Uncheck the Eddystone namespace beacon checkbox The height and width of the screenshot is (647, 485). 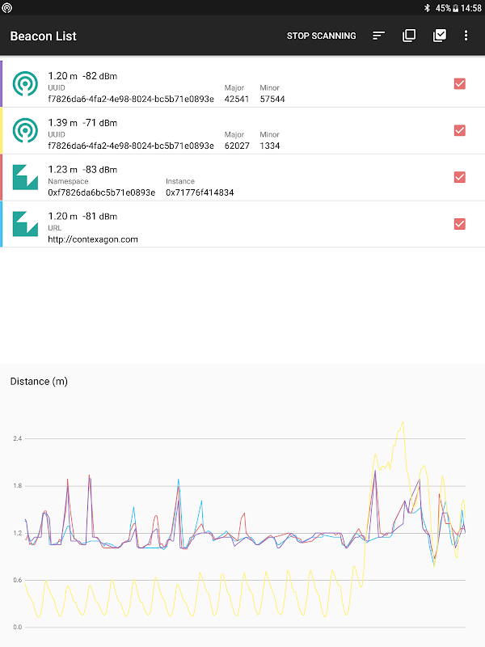[x=460, y=177]
